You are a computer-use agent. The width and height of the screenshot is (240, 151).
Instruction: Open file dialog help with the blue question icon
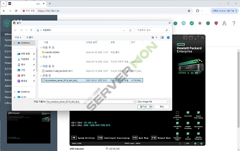[x=168, y=37]
